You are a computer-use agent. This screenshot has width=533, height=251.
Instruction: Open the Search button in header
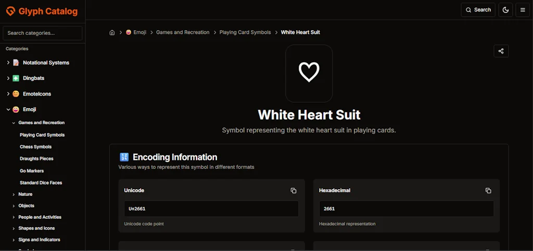pyautogui.click(x=478, y=10)
